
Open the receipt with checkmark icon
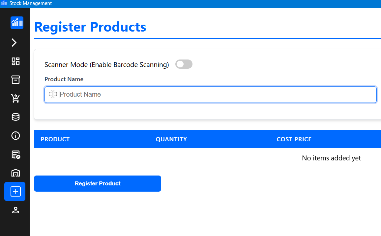point(15,154)
